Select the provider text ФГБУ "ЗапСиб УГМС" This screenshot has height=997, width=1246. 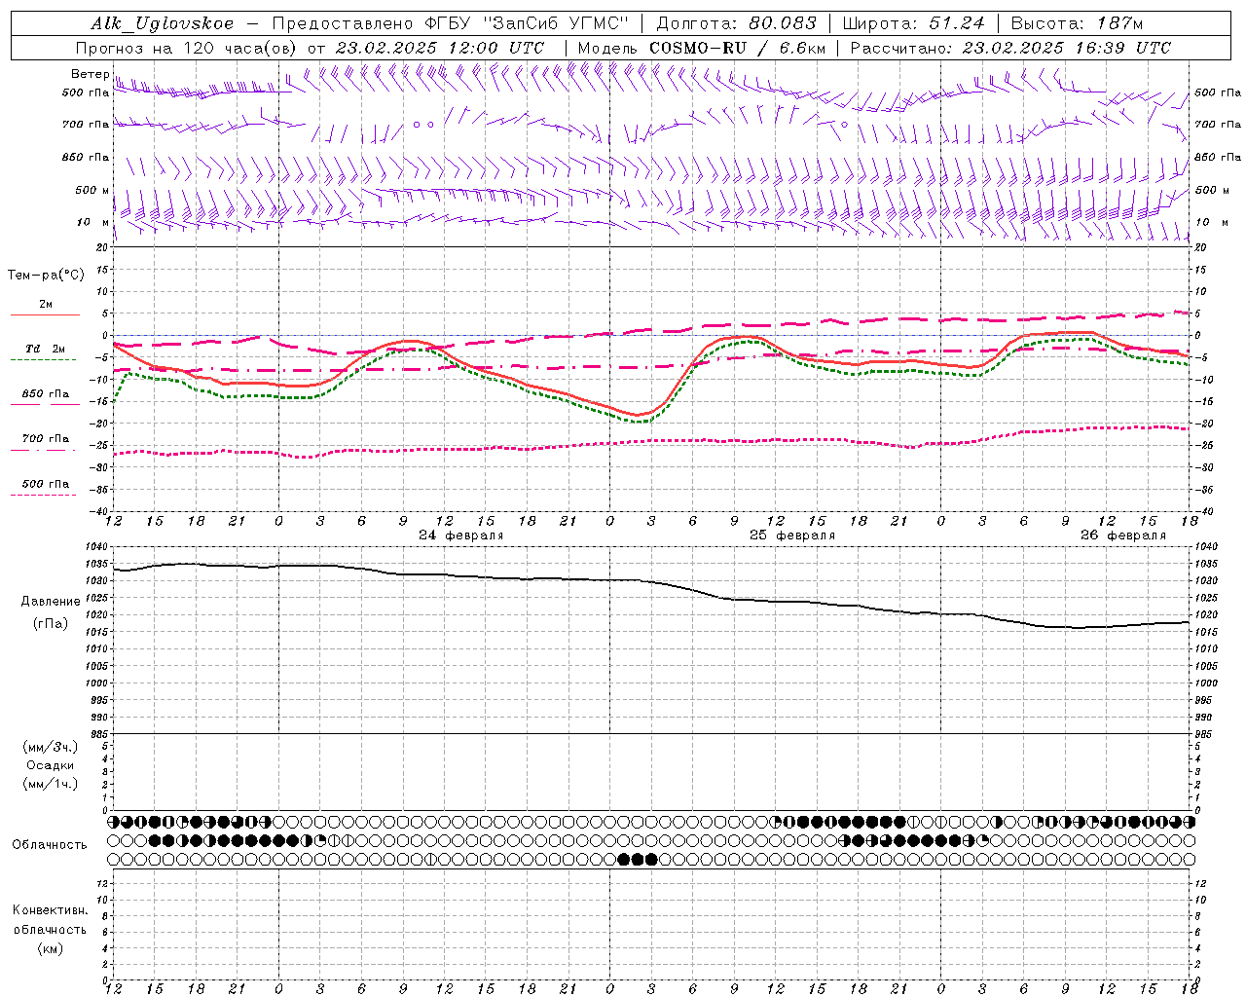(x=528, y=23)
